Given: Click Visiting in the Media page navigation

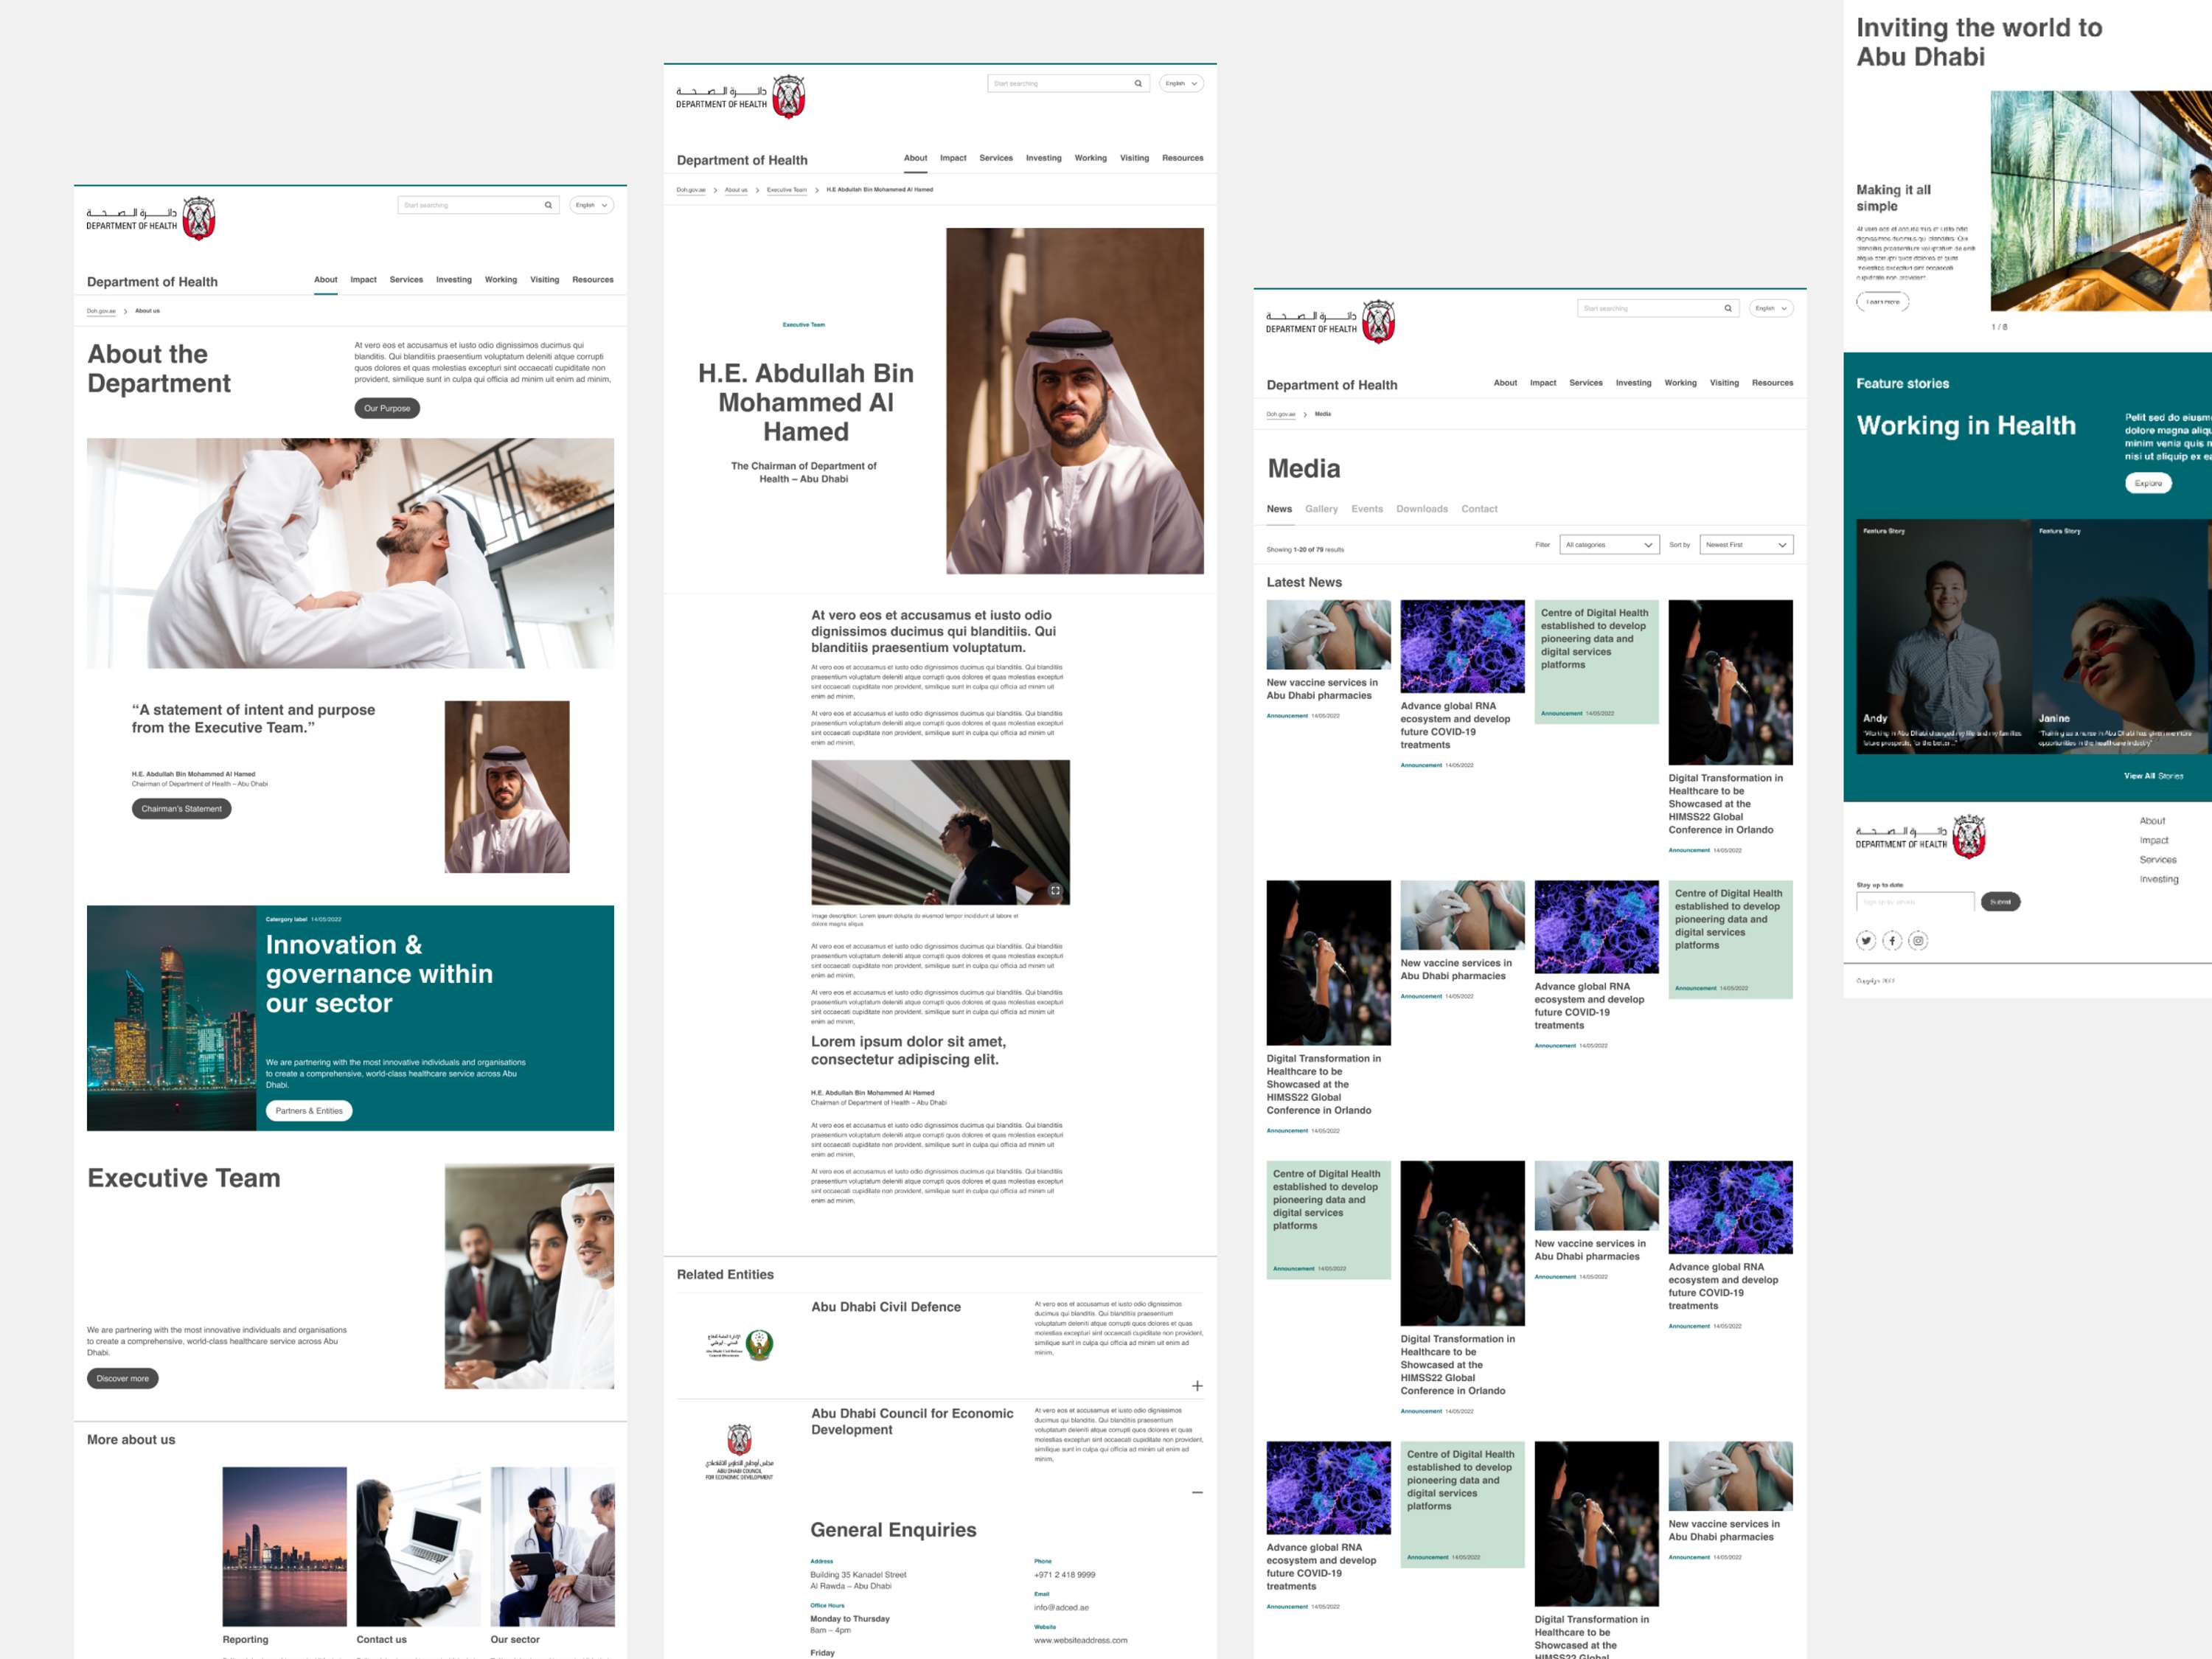Looking at the screenshot, I should (x=1724, y=383).
